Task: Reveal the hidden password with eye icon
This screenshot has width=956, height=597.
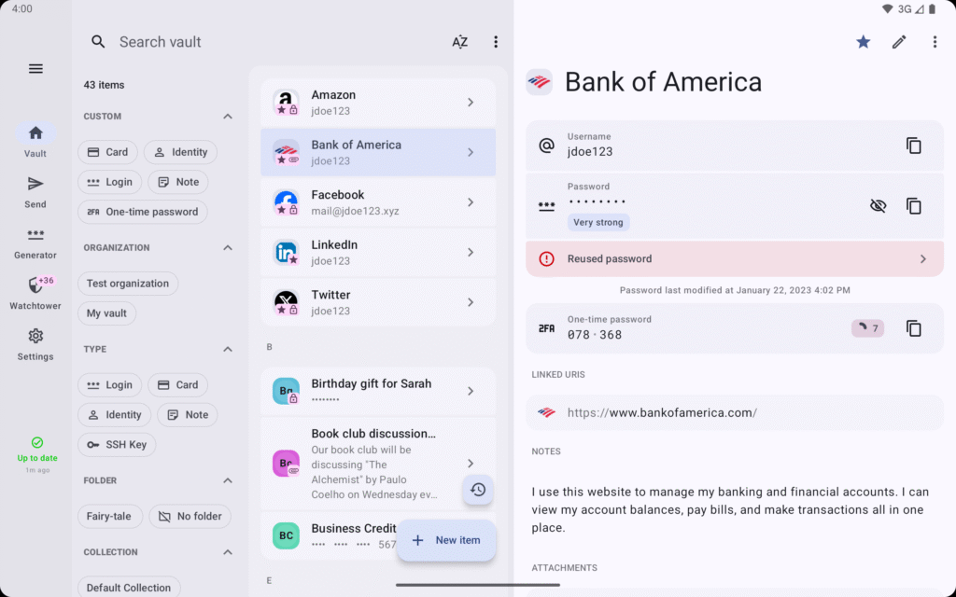Action: (x=878, y=206)
